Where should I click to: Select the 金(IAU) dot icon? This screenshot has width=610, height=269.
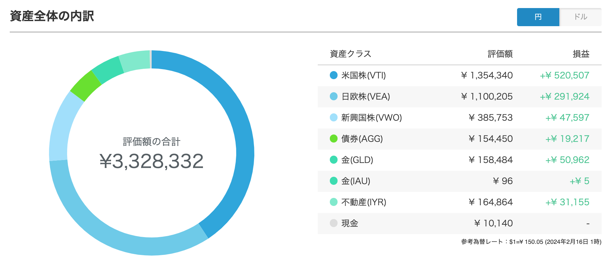(333, 181)
